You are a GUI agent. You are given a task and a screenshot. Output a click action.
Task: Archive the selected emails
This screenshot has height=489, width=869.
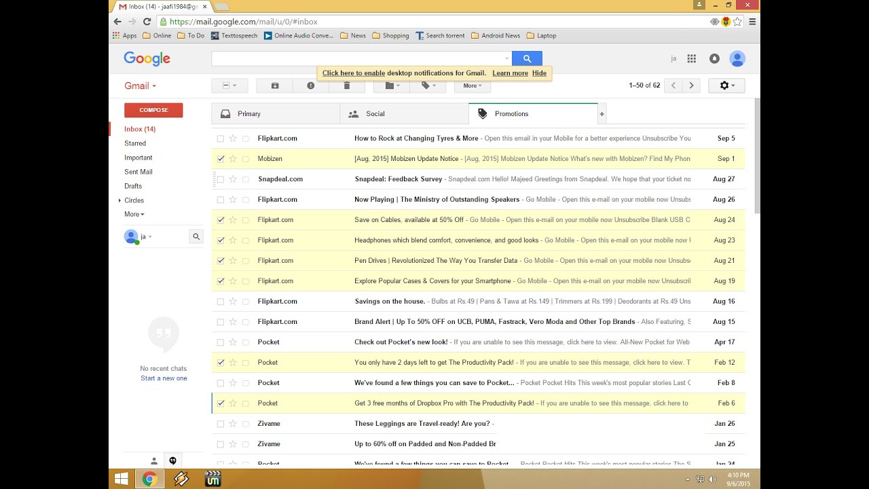(x=275, y=86)
